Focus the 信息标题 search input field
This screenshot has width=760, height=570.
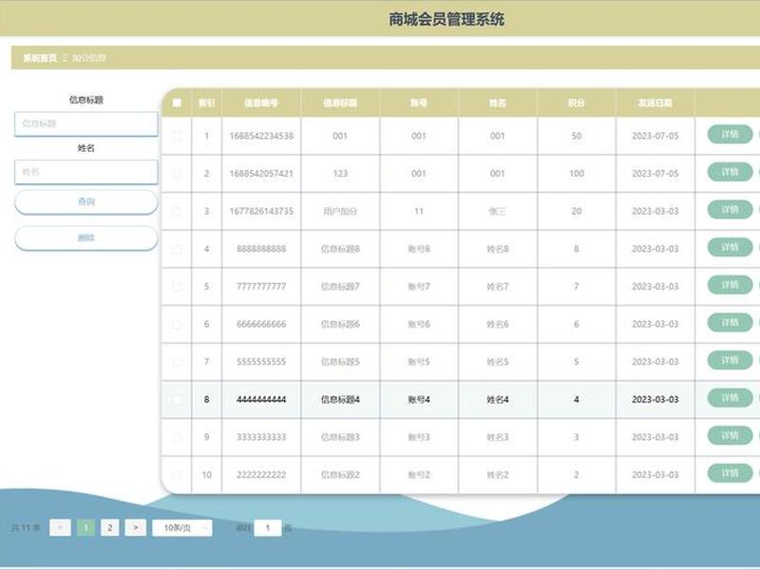click(x=86, y=124)
